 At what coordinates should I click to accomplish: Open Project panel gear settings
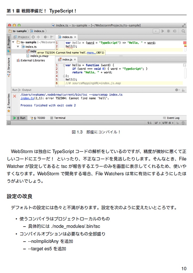pos(46,37)
